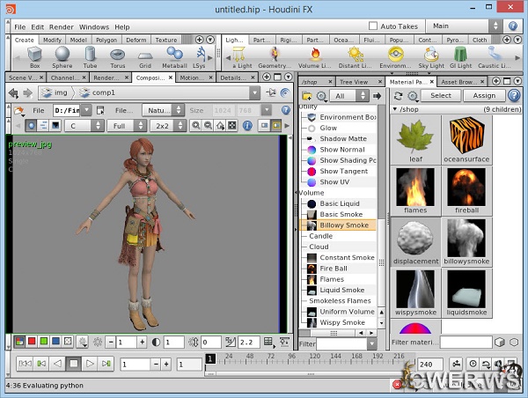This screenshot has height=398, width=528.
Task: Click the Assign button
Action: (483, 96)
